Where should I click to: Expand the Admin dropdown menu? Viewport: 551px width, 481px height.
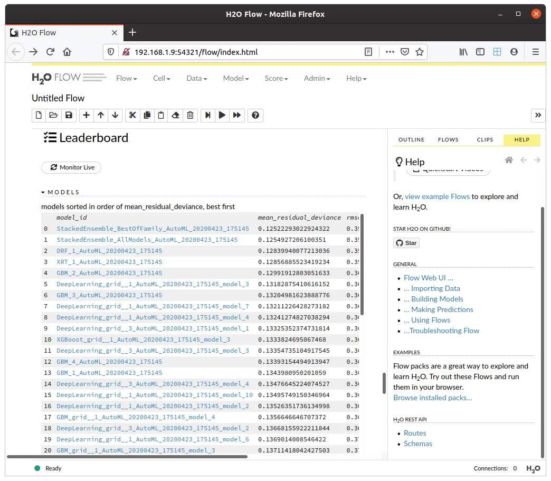317,78
